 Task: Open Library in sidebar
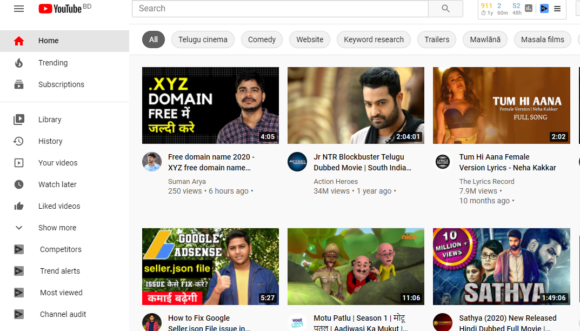coord(64,119)
